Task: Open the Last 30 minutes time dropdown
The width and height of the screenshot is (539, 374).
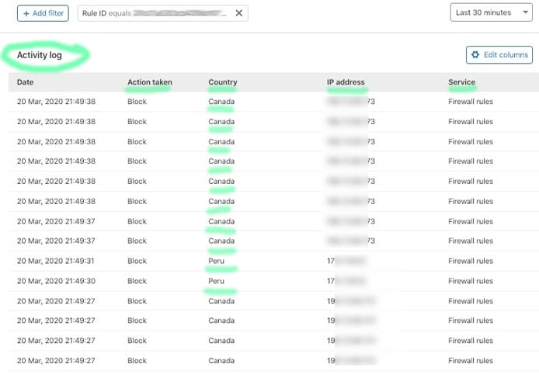Action: (x=491, y=12)
